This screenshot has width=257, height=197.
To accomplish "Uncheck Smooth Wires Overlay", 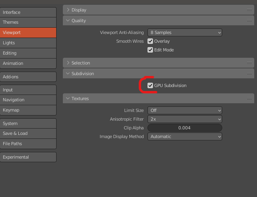I will [150, 41].
